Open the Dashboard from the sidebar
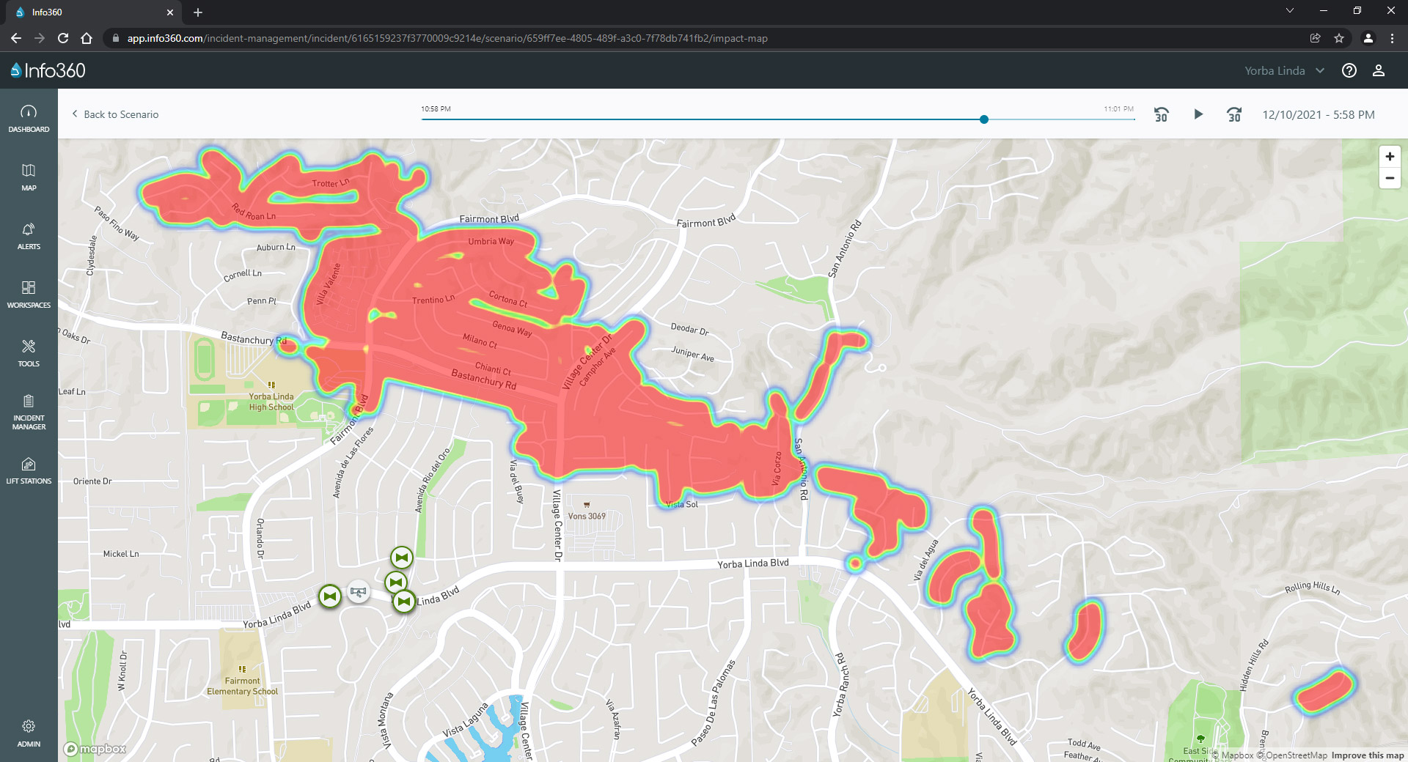1408x762 pixels. pos(29,118)
